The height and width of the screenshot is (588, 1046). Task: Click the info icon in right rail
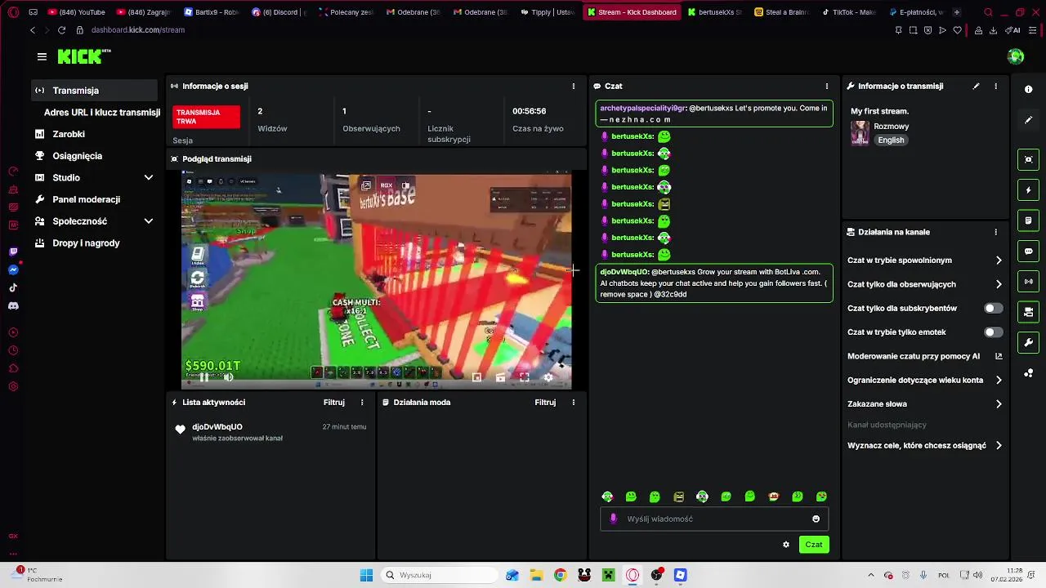tap(1029, 89)
